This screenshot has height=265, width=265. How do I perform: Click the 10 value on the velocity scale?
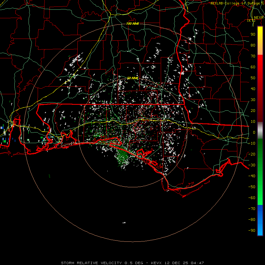click(x=253, y=122)
